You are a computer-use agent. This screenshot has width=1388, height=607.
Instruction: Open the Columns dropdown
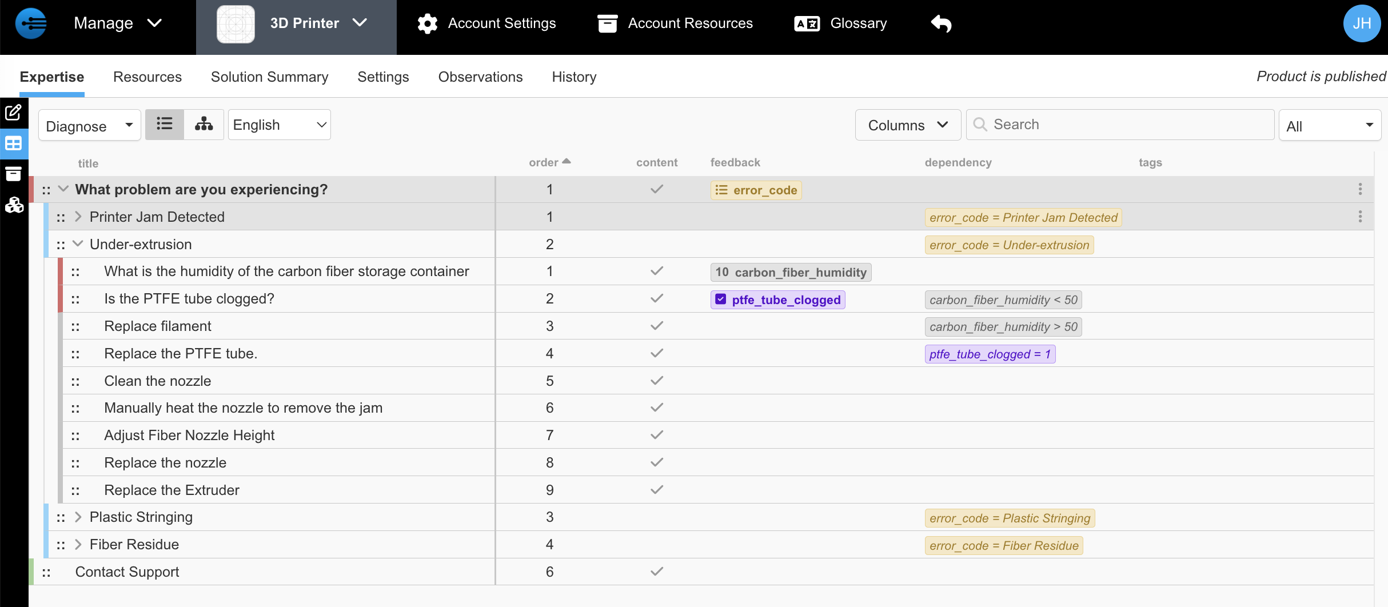(907, 125)
